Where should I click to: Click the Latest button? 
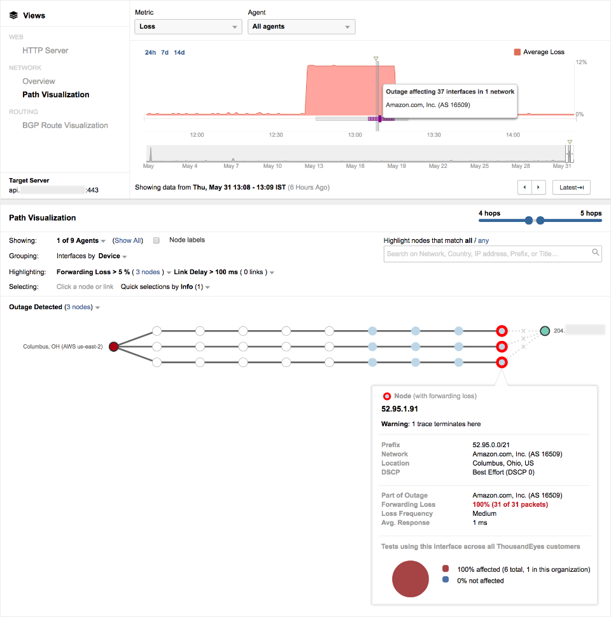point(571,188)
